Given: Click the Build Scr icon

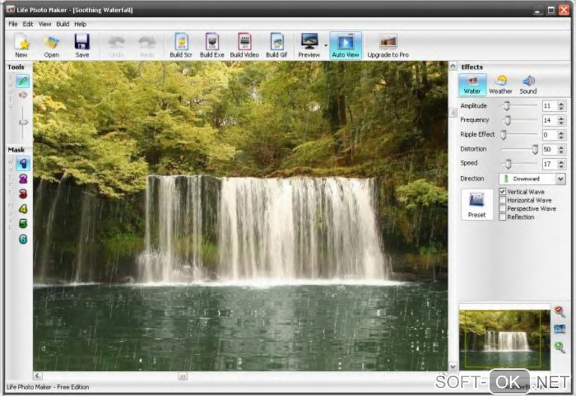Looking at the screenshot, I should (x=181, y=45).
